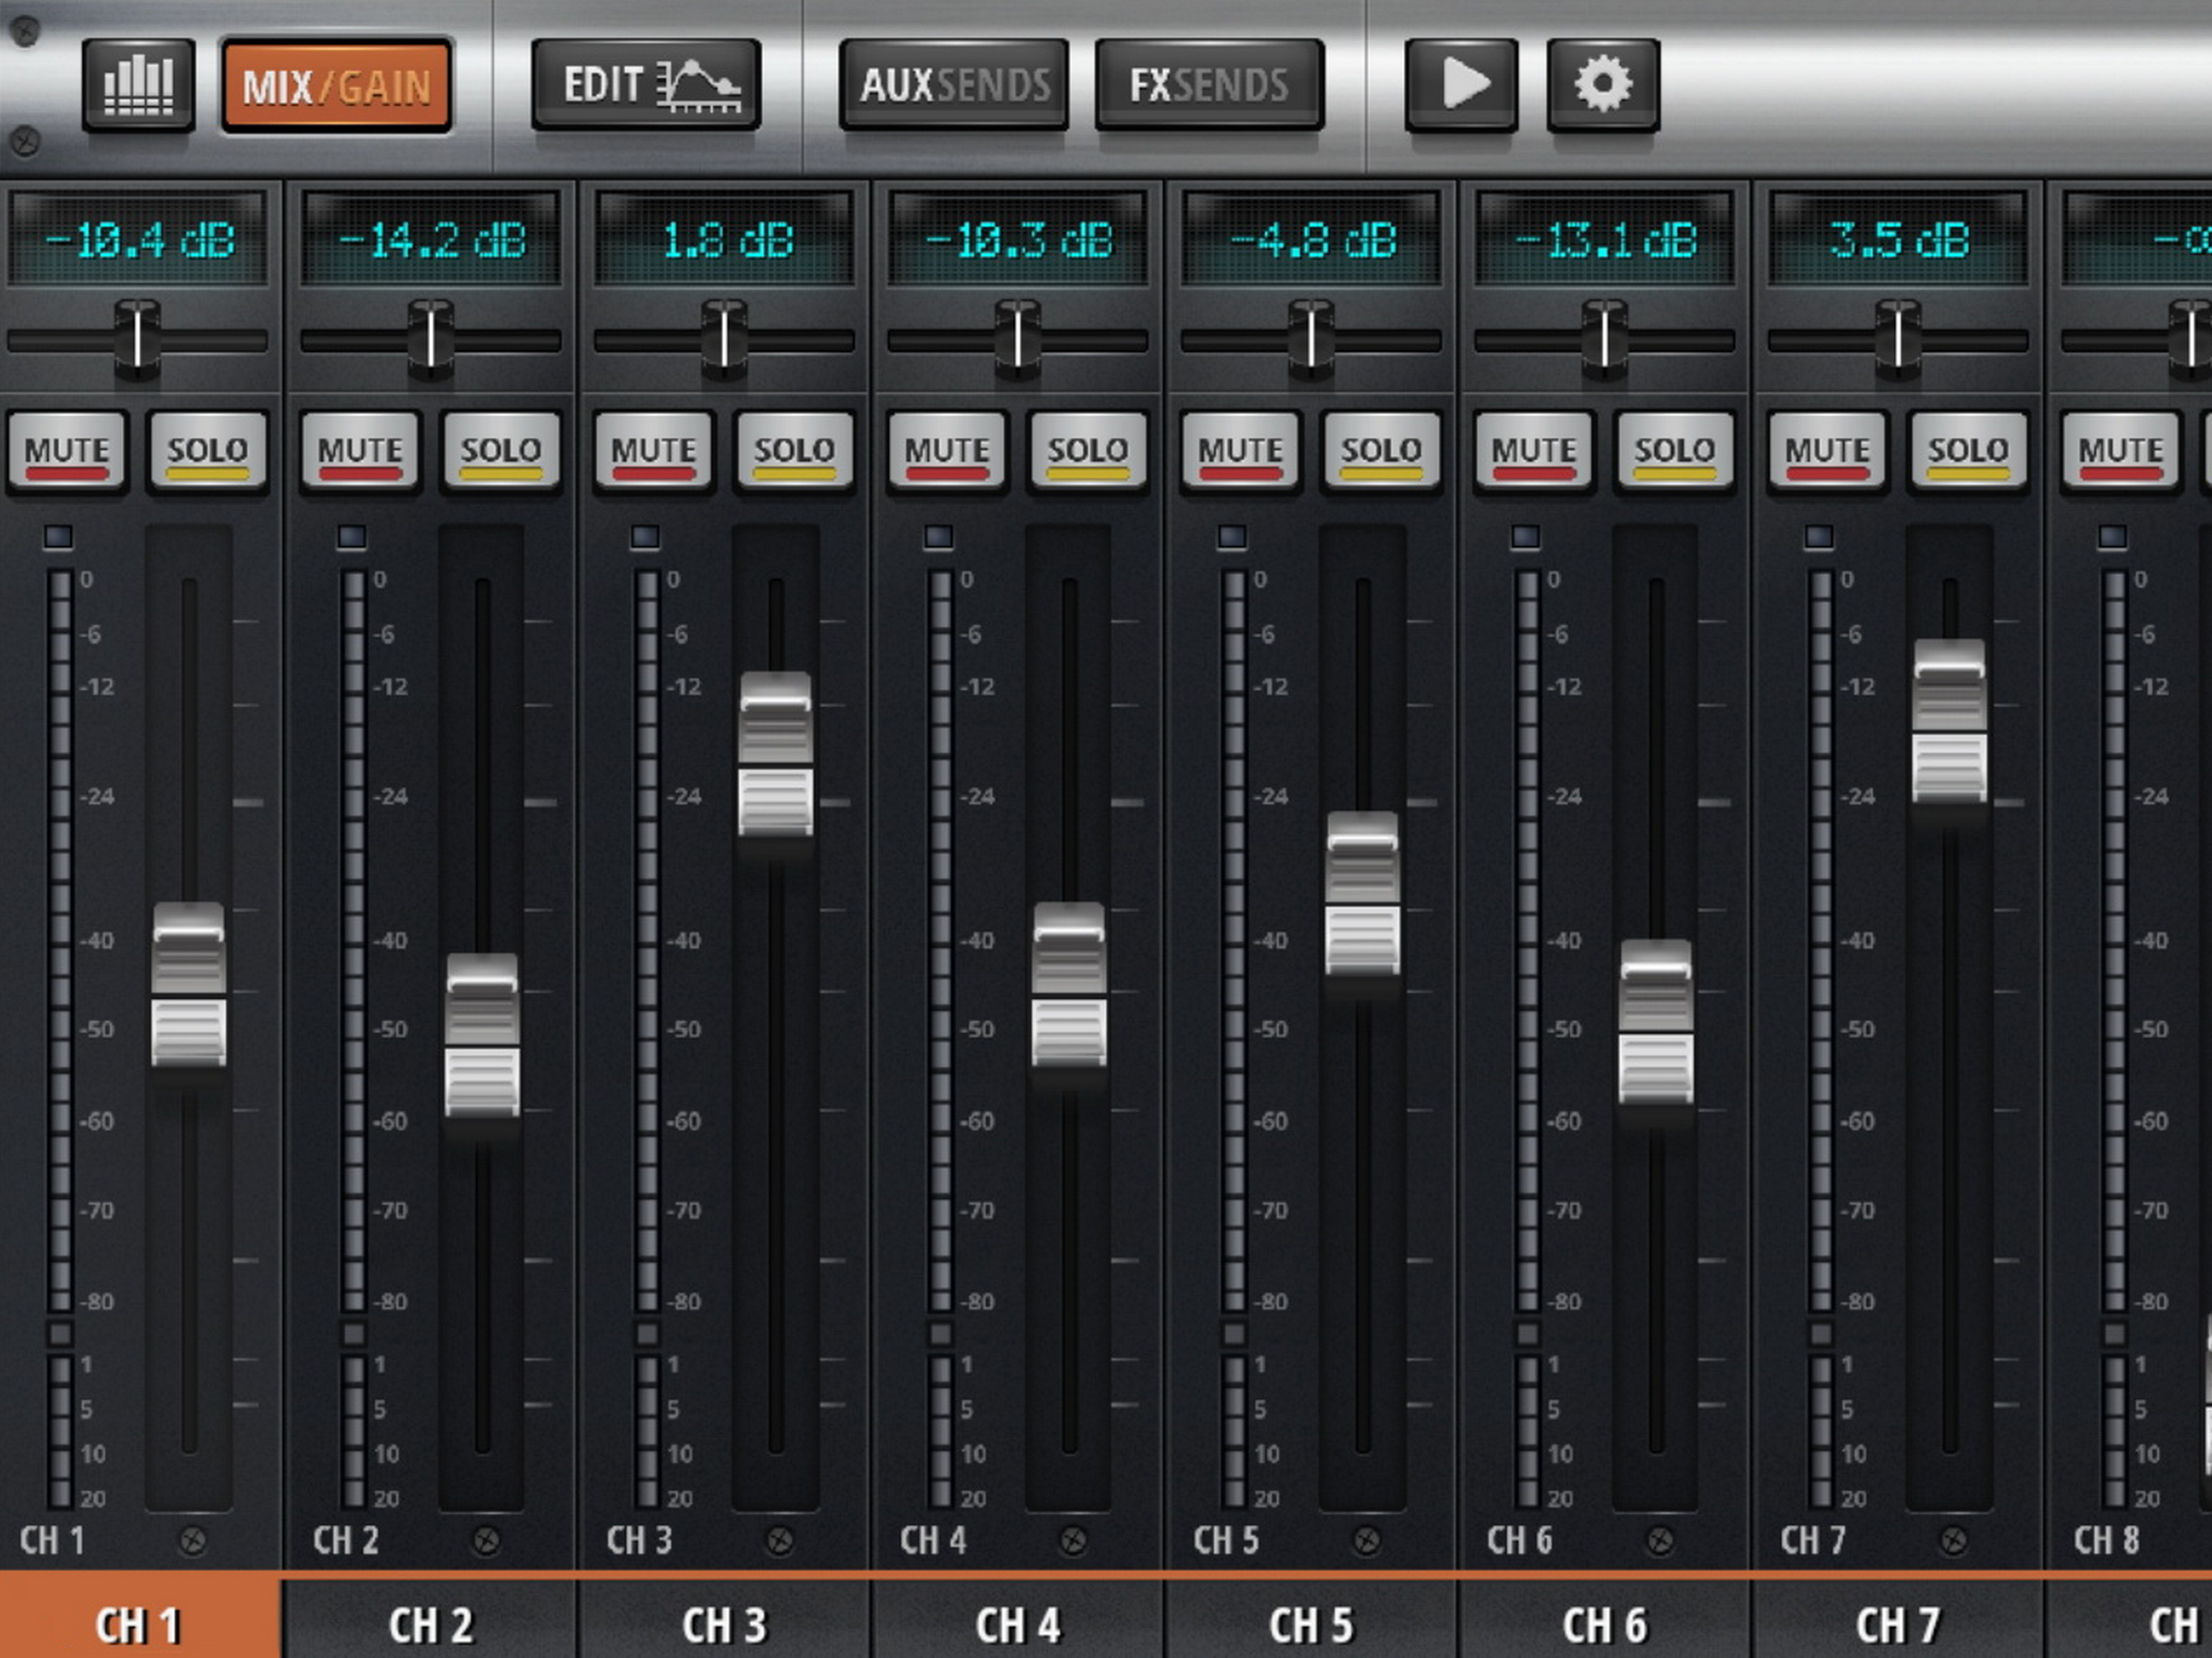Screen dimensions: 2212x1658
Task: Select the CH 2 bottom channel tab
Action: pos(430,1624)
